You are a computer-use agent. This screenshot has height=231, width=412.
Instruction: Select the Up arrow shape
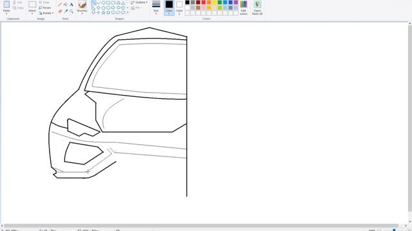coord(123,8)
